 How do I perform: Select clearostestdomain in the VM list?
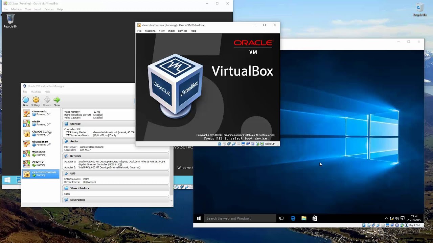(x=41, y=174)
